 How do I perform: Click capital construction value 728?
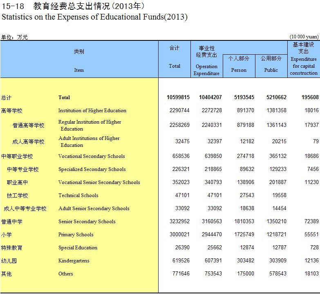tap(315, 247)
